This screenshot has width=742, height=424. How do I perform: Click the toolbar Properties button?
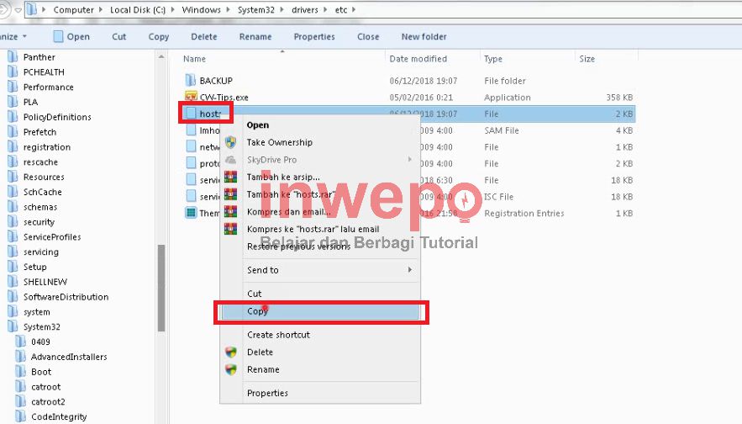(x=314, y=36)
